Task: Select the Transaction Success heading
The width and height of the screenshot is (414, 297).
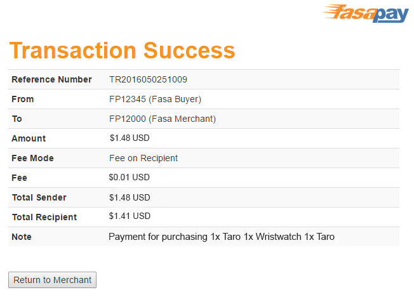Action: [123, 50]
